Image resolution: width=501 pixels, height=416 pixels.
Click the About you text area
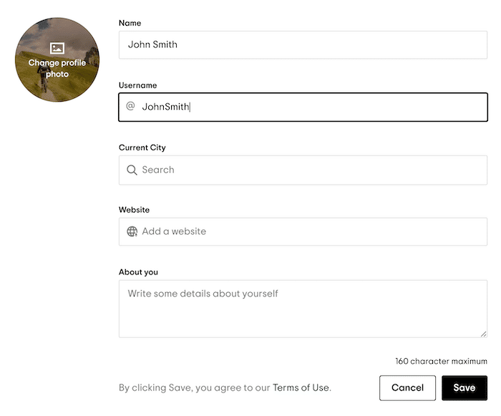coord(303,309)
